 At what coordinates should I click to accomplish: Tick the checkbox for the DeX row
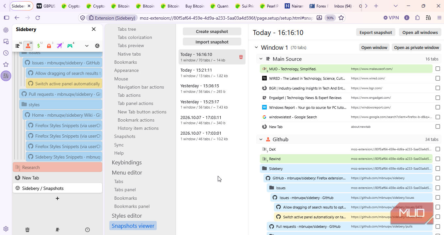438,149
